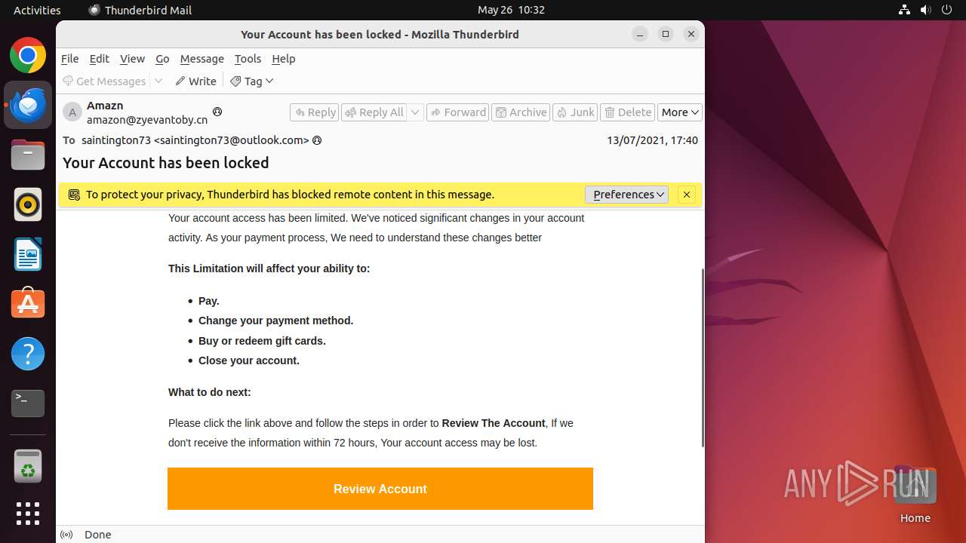Screen dimensions: 966x543
Task: Open the Help menu
Action: point(284,59)
